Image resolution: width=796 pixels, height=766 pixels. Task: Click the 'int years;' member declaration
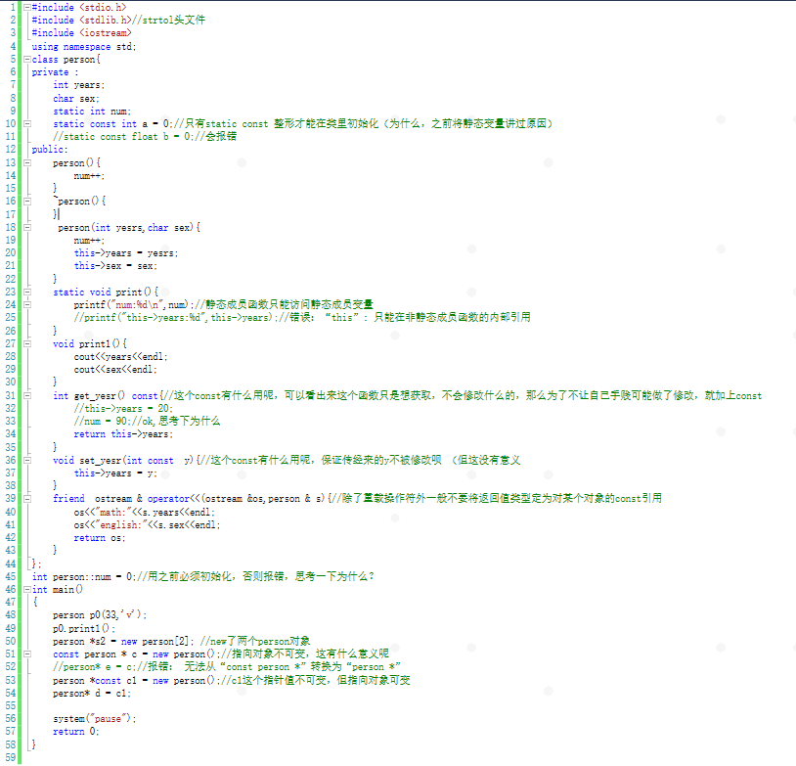[x=78, y=85]
